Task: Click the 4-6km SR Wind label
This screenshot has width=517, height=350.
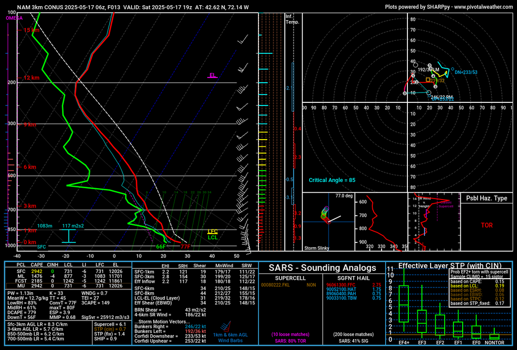Action: (153, 315)
